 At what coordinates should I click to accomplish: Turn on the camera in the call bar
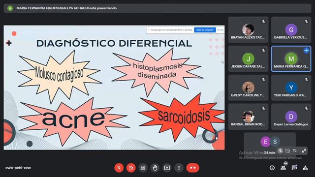131,168
